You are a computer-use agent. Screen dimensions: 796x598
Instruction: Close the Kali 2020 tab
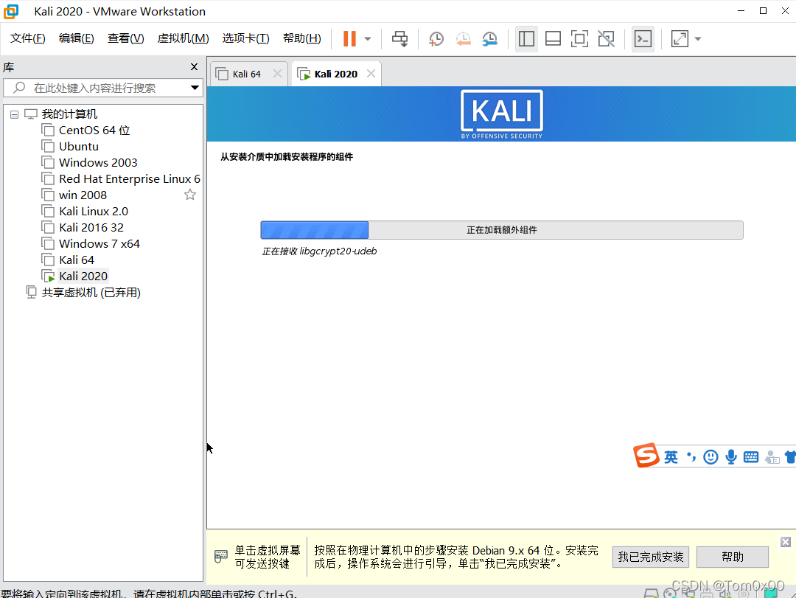(x=371, y=74)
